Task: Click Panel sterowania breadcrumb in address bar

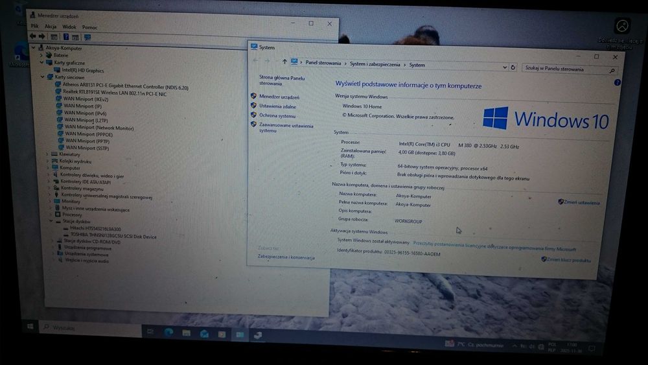Action: (x=323, y=63)
